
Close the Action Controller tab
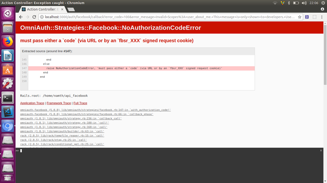coord(62,9)
